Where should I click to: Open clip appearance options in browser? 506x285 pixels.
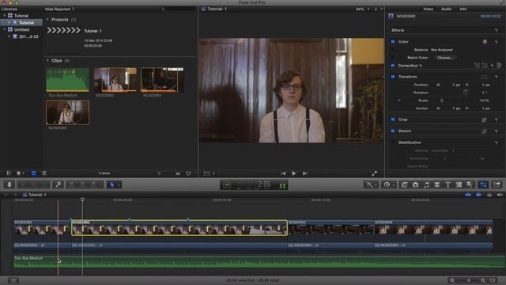pyautogui.click(x=188, y=173)
